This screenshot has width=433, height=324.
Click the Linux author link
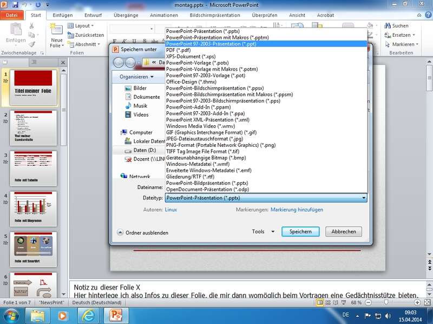(x=171, y=210)
